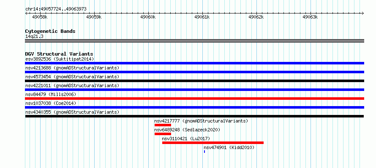Viewport: 376px width, 168px height.
Task: Click the 49059k ruler label
Action: [94, 17]
